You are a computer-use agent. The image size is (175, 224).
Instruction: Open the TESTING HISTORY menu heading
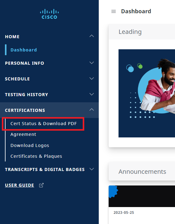click(27, 95)
